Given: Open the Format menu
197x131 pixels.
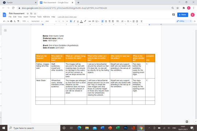Looking at the screenshot, I should [32, 17].
